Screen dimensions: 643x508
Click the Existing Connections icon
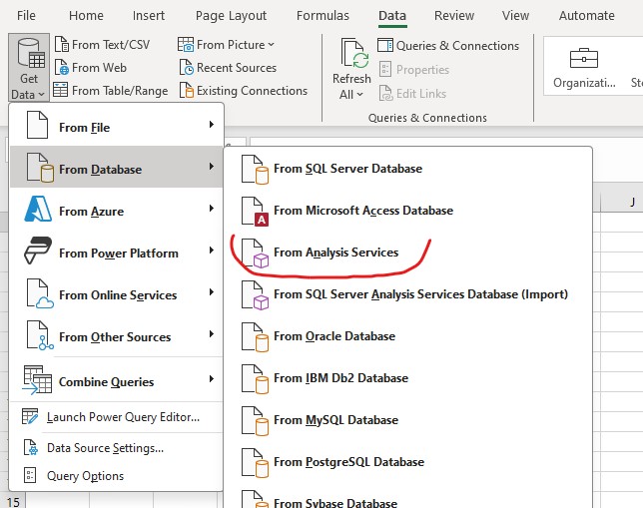[186, 90]
